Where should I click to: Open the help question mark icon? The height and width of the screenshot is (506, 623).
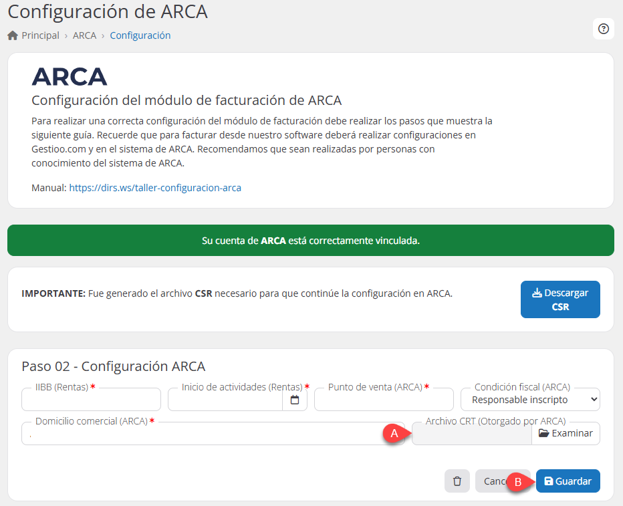[603, 29]
